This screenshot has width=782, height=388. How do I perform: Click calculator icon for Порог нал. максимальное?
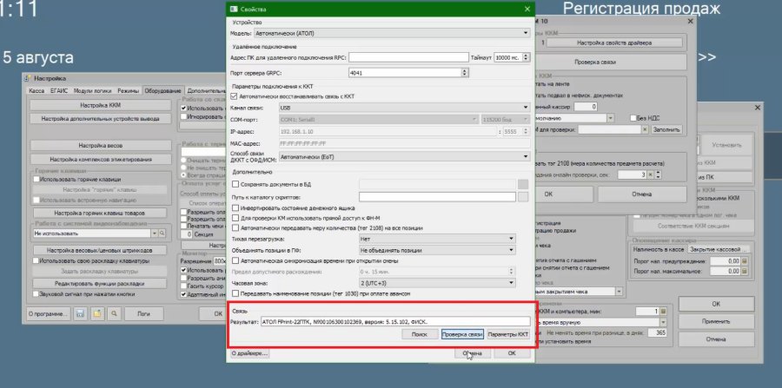point(745,272)
